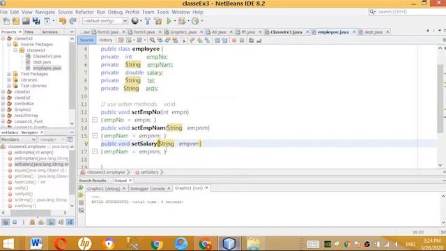Click the New Project toolbar icon
Viewport: 446px width, 251px height.
point(16,21)
